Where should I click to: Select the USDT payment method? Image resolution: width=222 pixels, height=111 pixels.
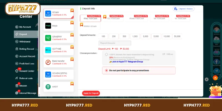(59, 87)
